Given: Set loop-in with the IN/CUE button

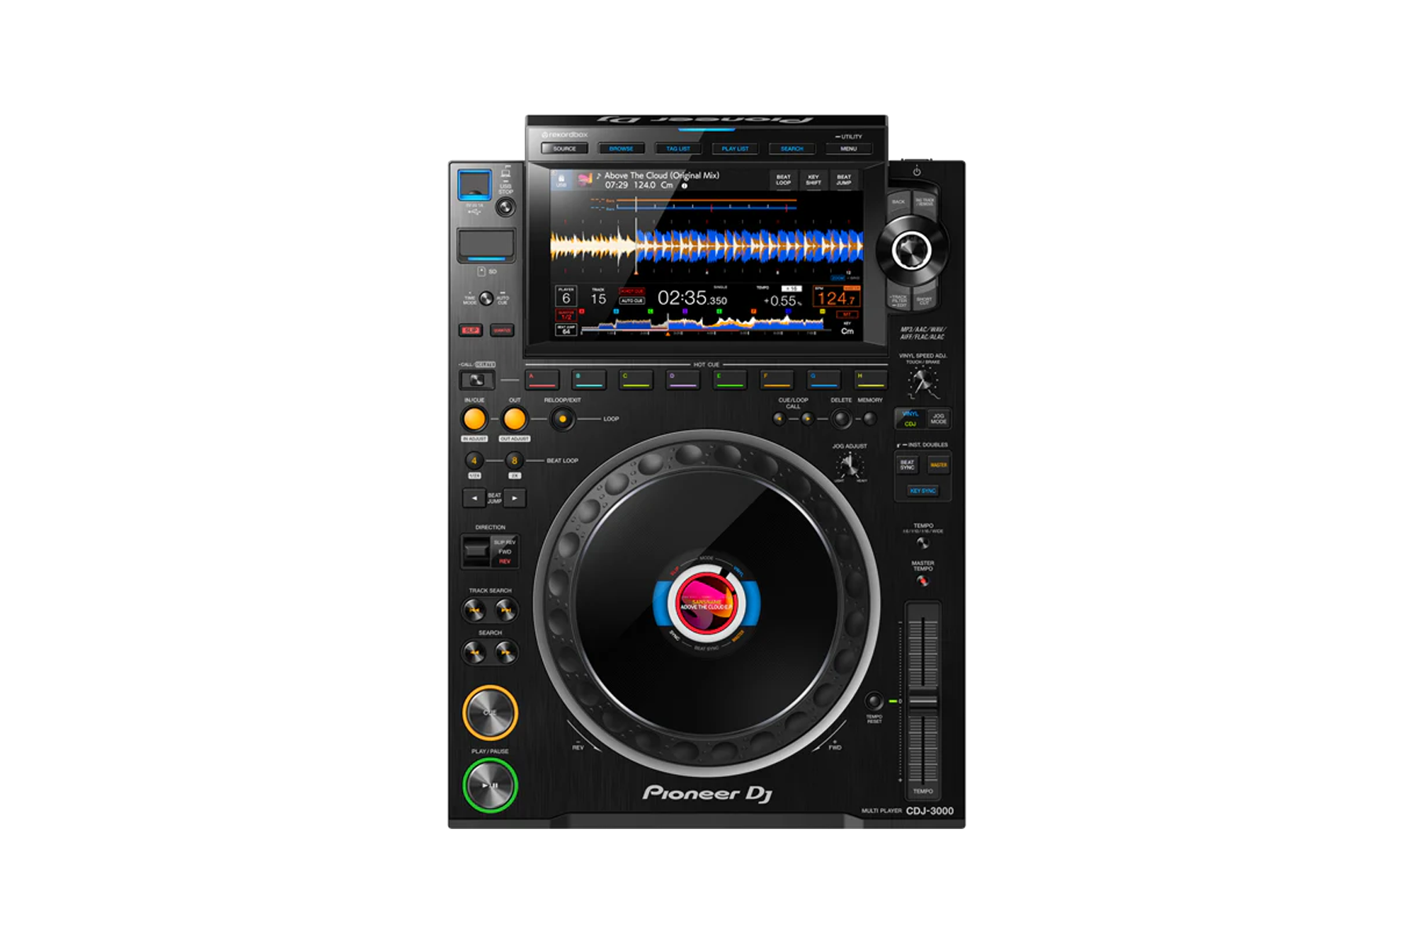Looking at the screenshot, I should click(474, 419).
